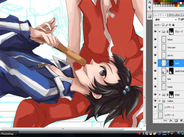Click mask link chain on sitaji group
The width and height of the screenshot is (184, 137).
click(x=168, y=95)
